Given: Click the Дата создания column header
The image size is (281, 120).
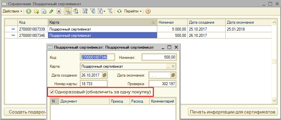Looking at the screenshot, I should point(206,22).
